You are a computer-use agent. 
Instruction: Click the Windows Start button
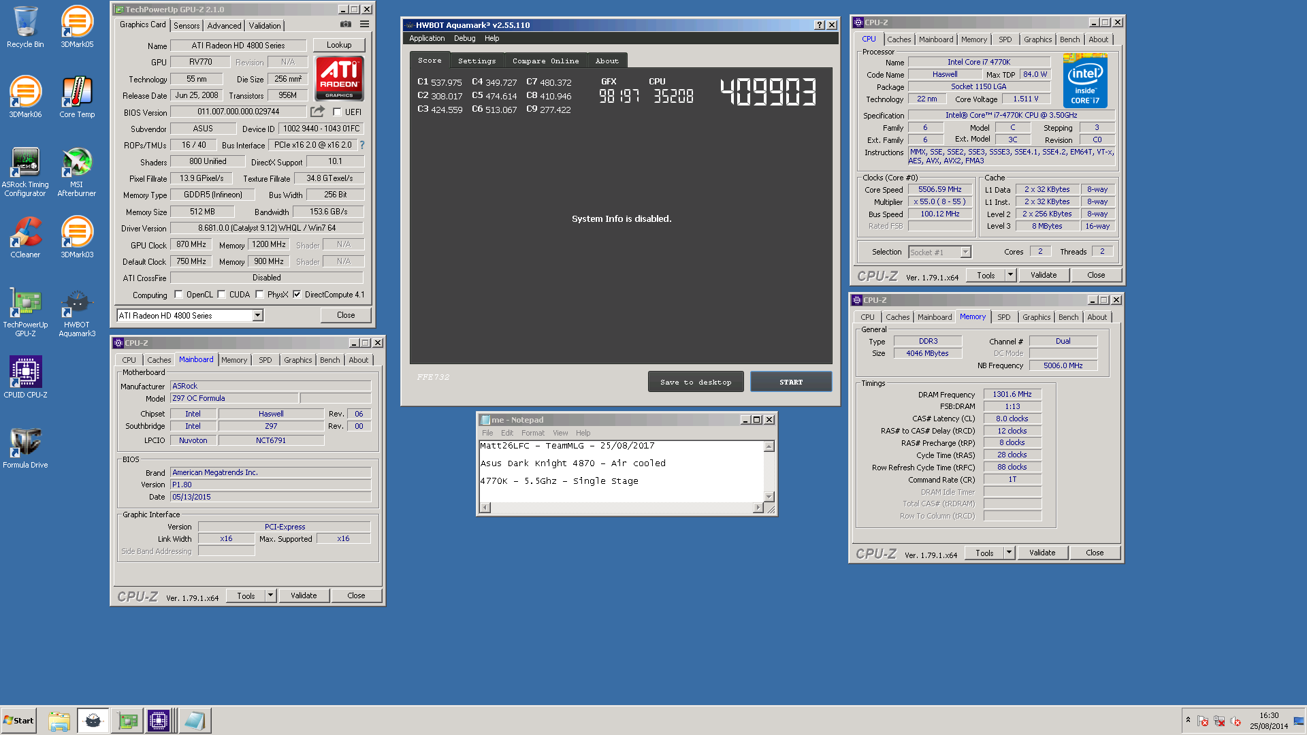[19, 721]
